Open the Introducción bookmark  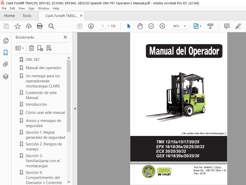pos(36,104)
